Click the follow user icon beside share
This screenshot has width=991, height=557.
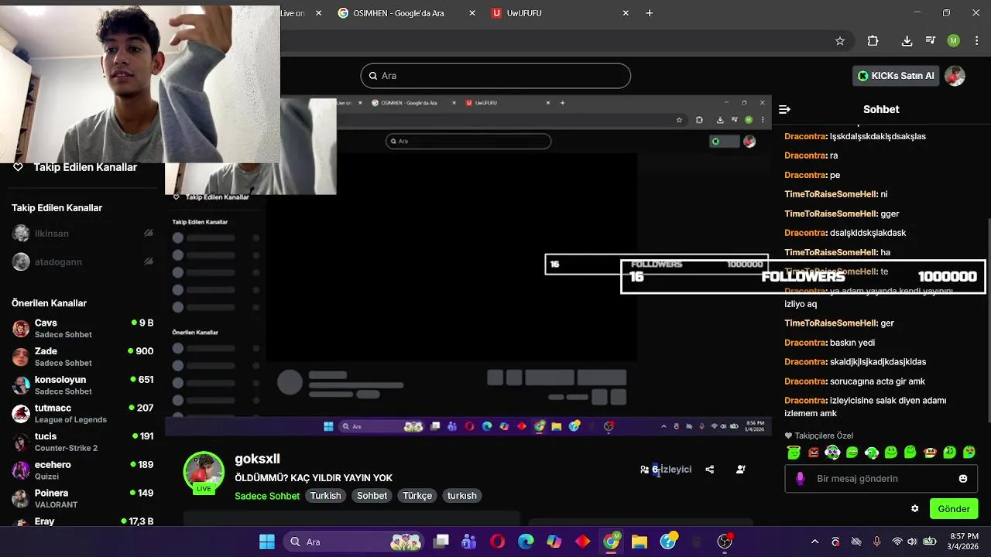[741, 470]
